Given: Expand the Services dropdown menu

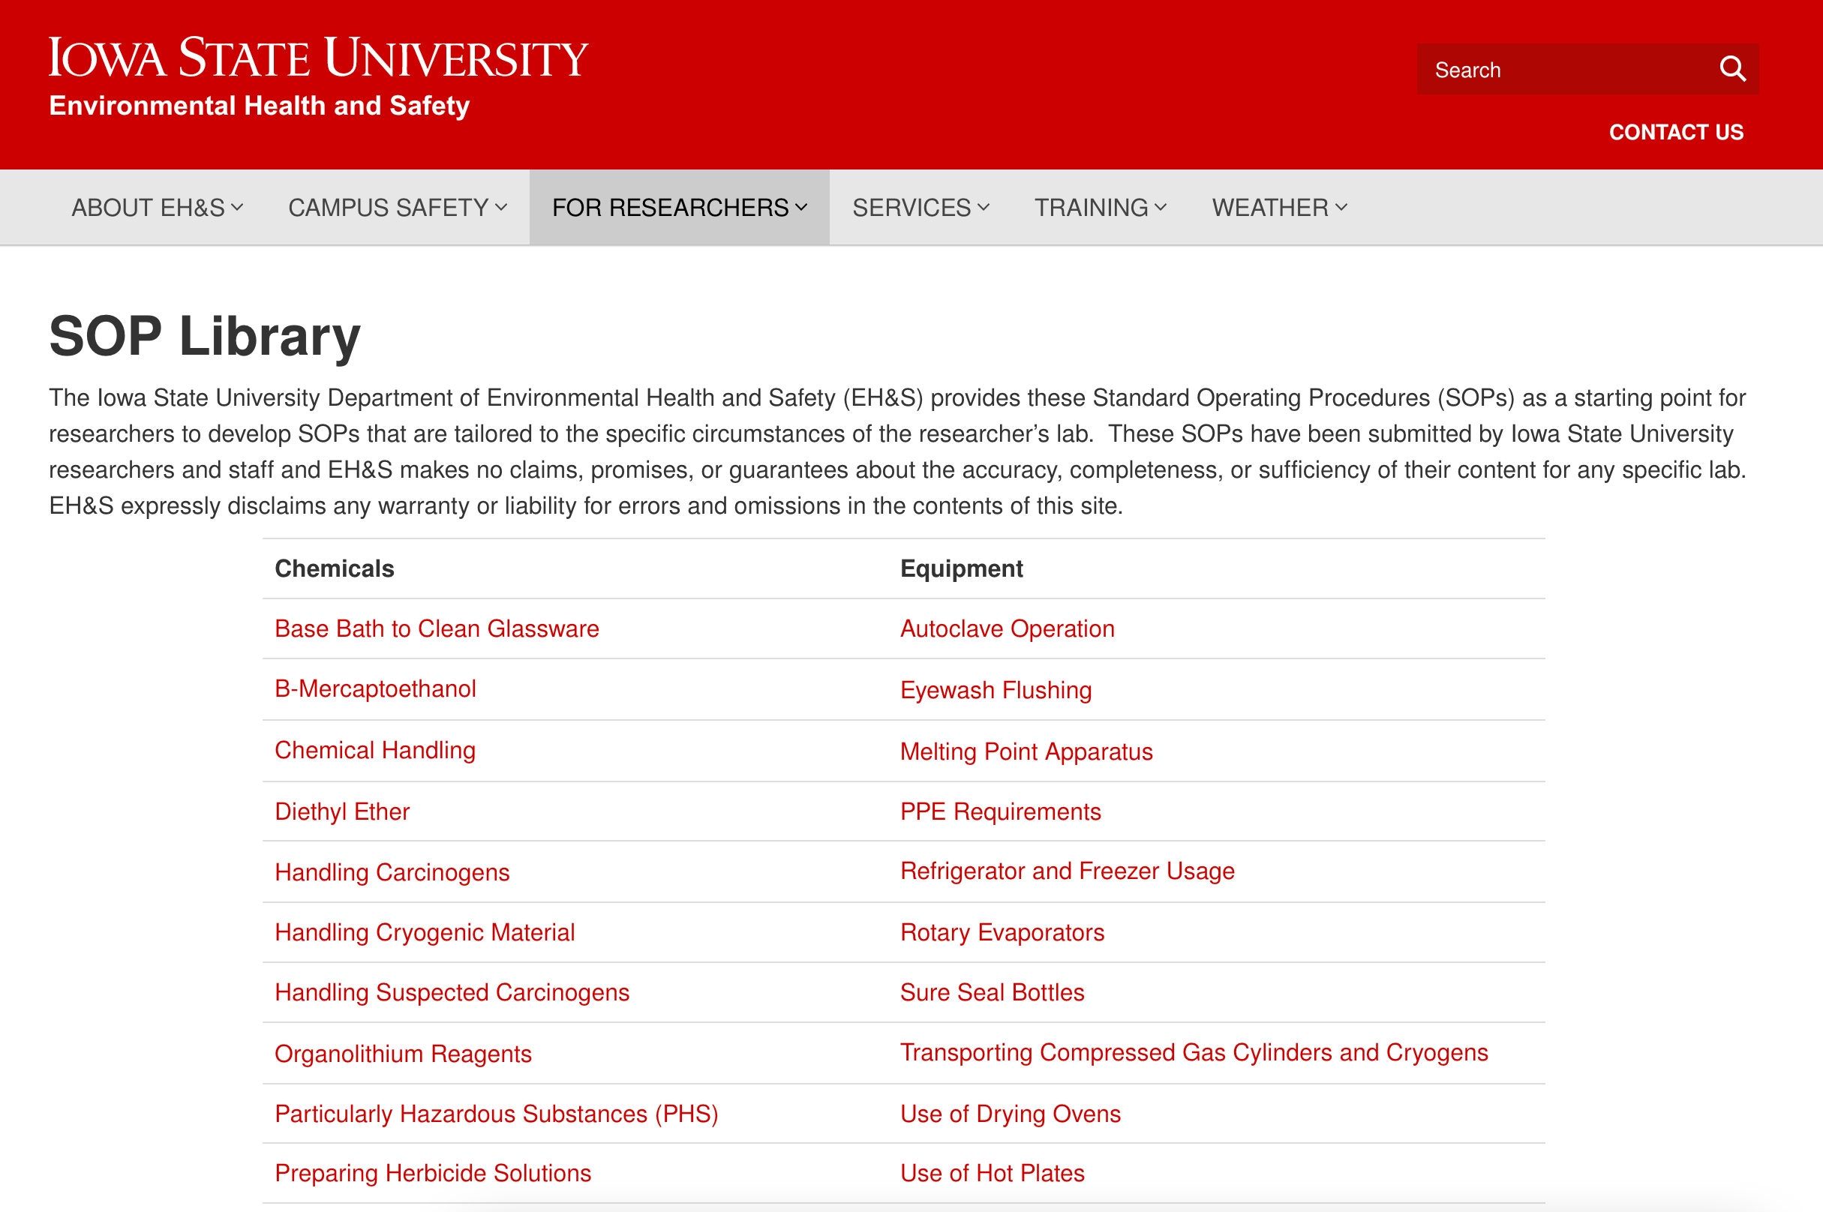Looking at the screenshot, I should (x=920, y=207).
